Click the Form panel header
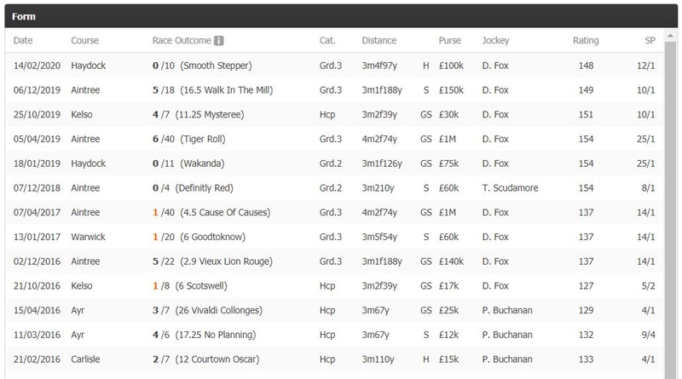 341,16
